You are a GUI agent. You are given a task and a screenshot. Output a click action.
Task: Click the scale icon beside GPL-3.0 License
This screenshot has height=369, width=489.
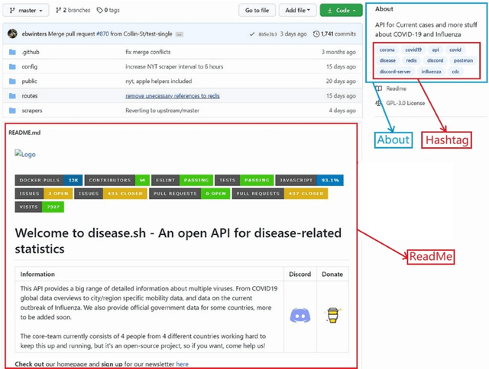[x=378, y=103]
